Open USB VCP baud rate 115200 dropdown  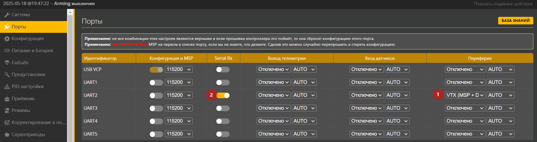pos(179,69)
